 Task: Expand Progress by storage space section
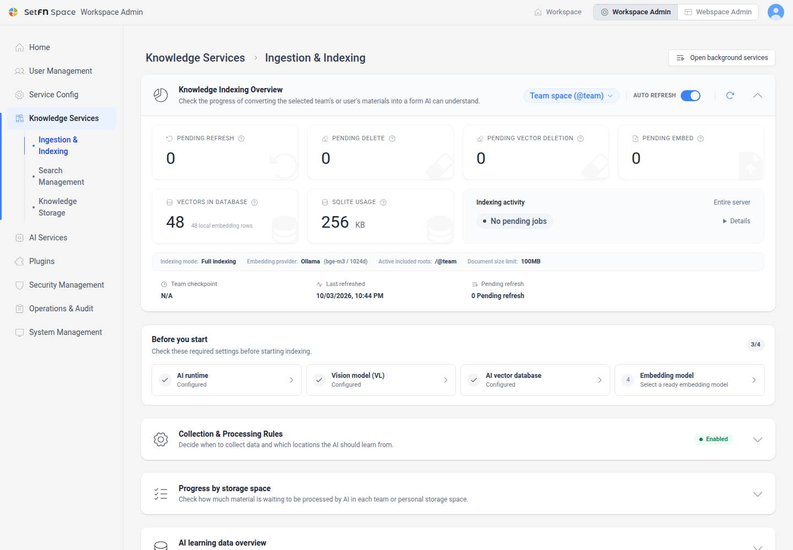point(758,494)
